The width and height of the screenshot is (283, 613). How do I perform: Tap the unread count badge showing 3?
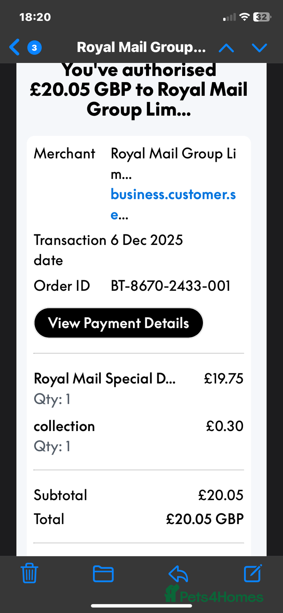click(x=34, y=48)
